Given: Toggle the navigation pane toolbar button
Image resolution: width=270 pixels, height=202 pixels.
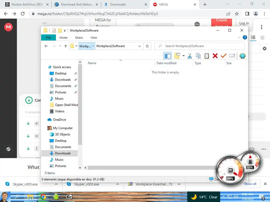Looking at the screenshot, I should 167,56.
